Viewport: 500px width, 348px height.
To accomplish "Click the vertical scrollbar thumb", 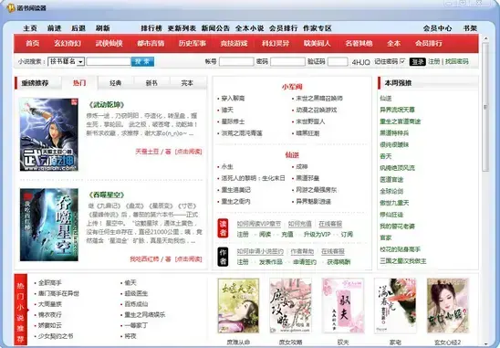I will click(x=485, y=107).
